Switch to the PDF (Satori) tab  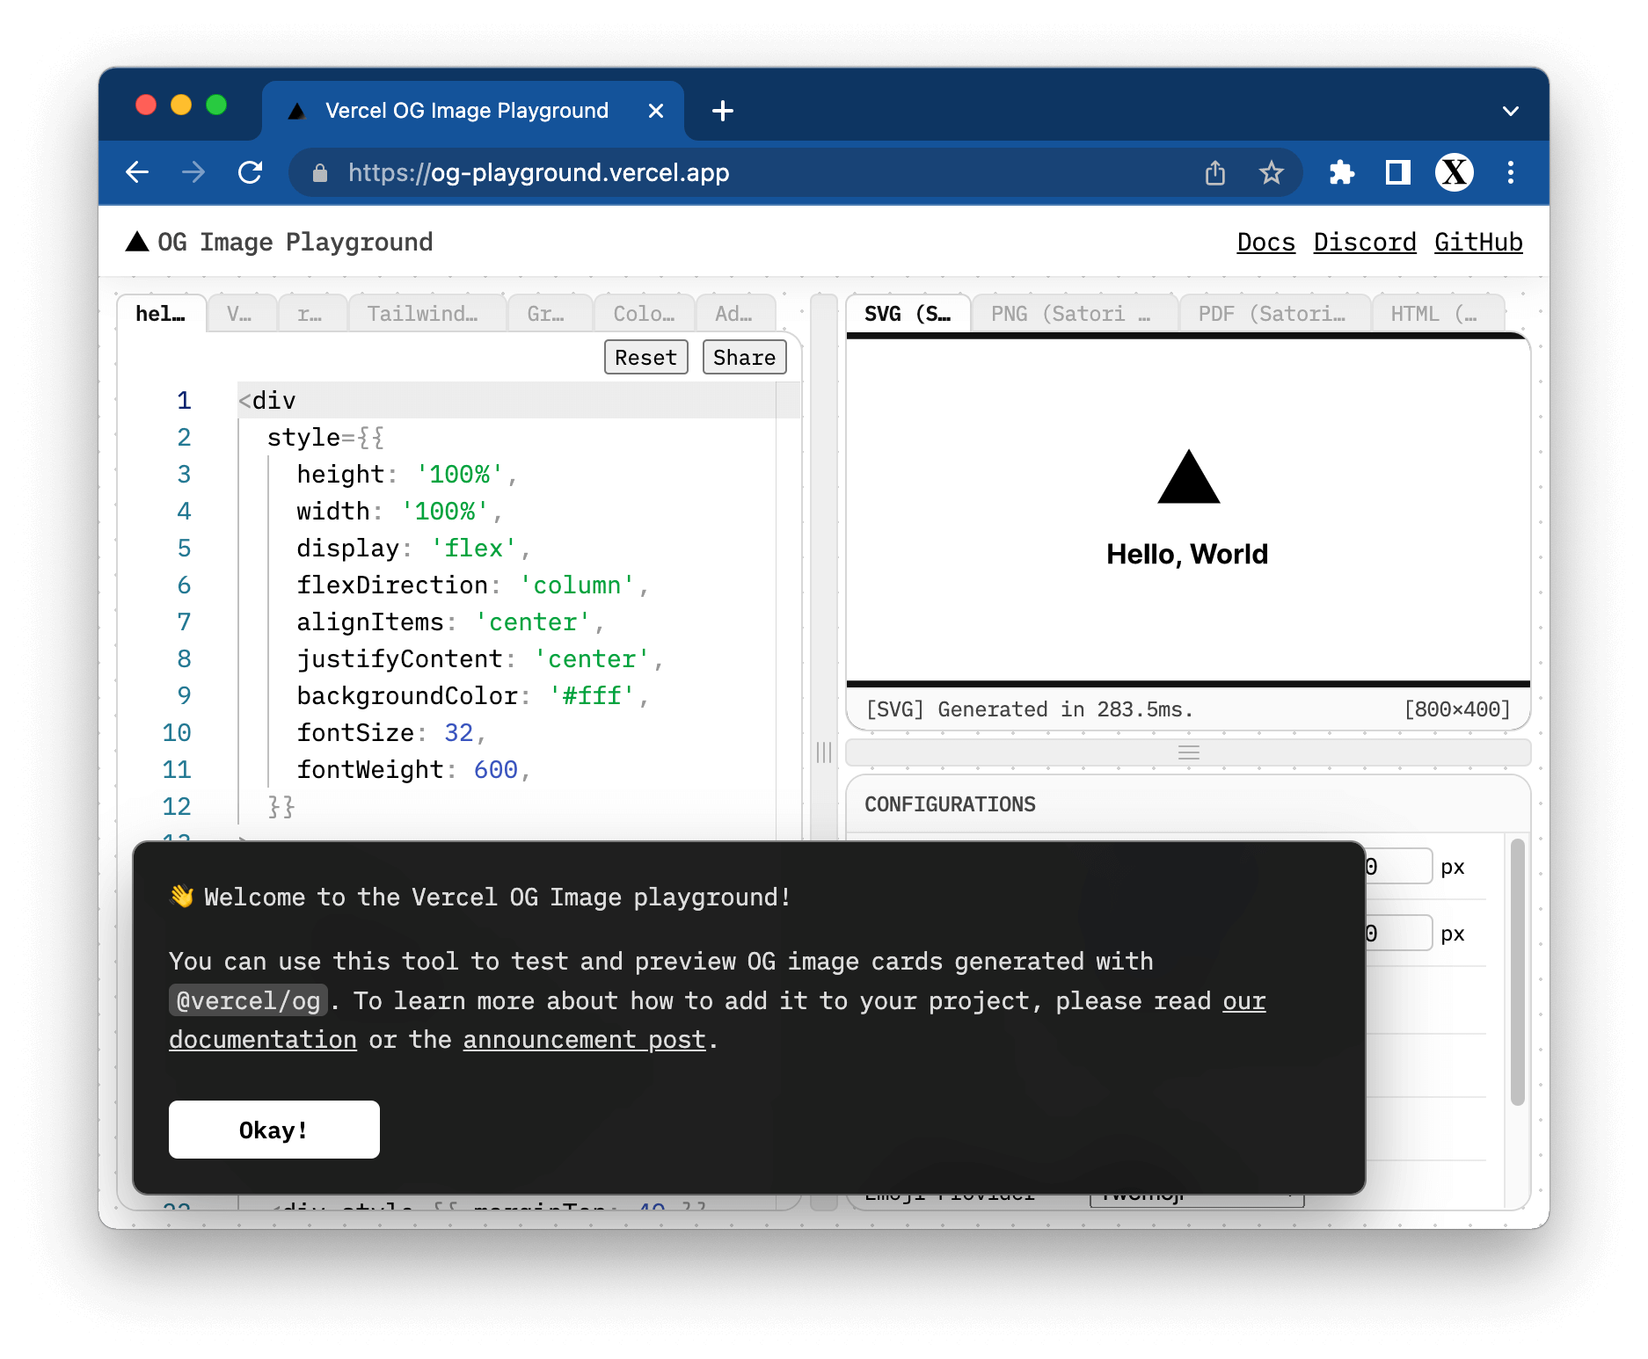[x=1272, y=314]
